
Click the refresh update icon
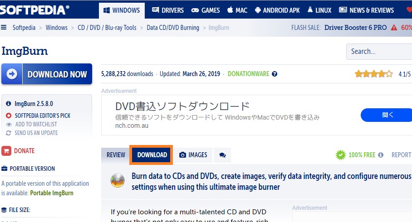pos(9,133)
